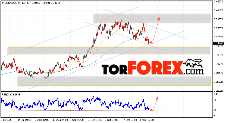Select the upper gray resistance zone rectangle
The height and width of the screenshot is (123, 225).
[152, 18]
